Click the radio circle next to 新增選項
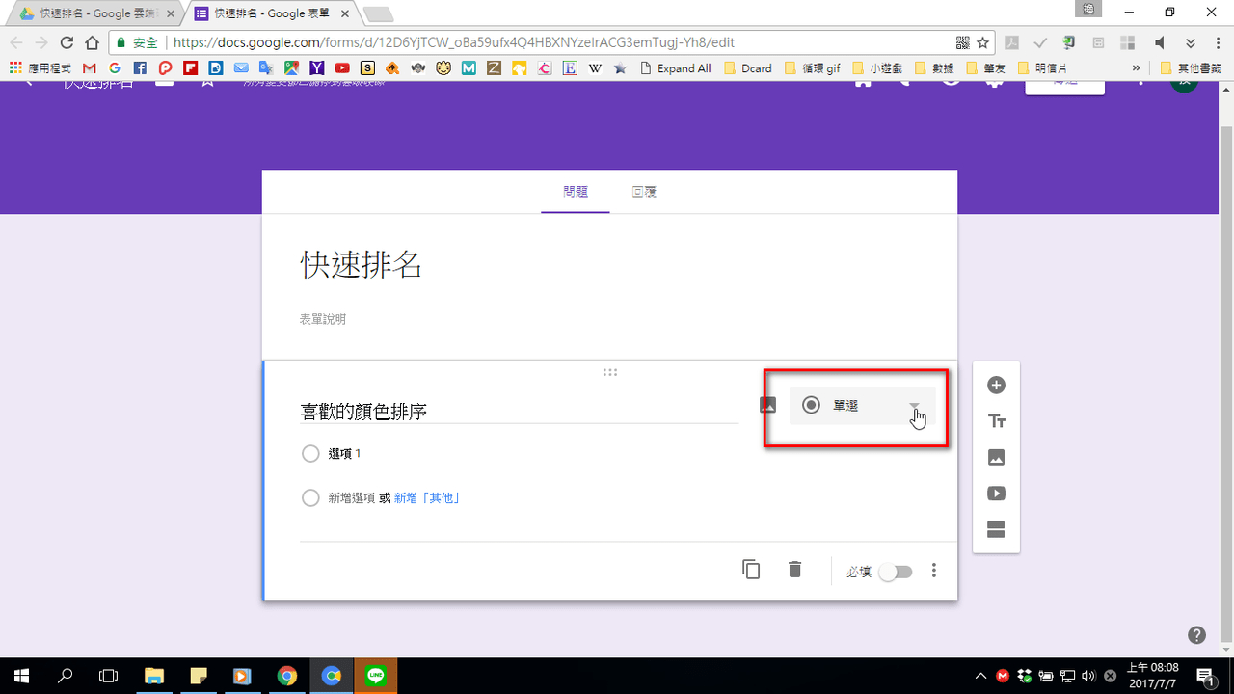1234x694 pixels. click(x=310, y=498)
